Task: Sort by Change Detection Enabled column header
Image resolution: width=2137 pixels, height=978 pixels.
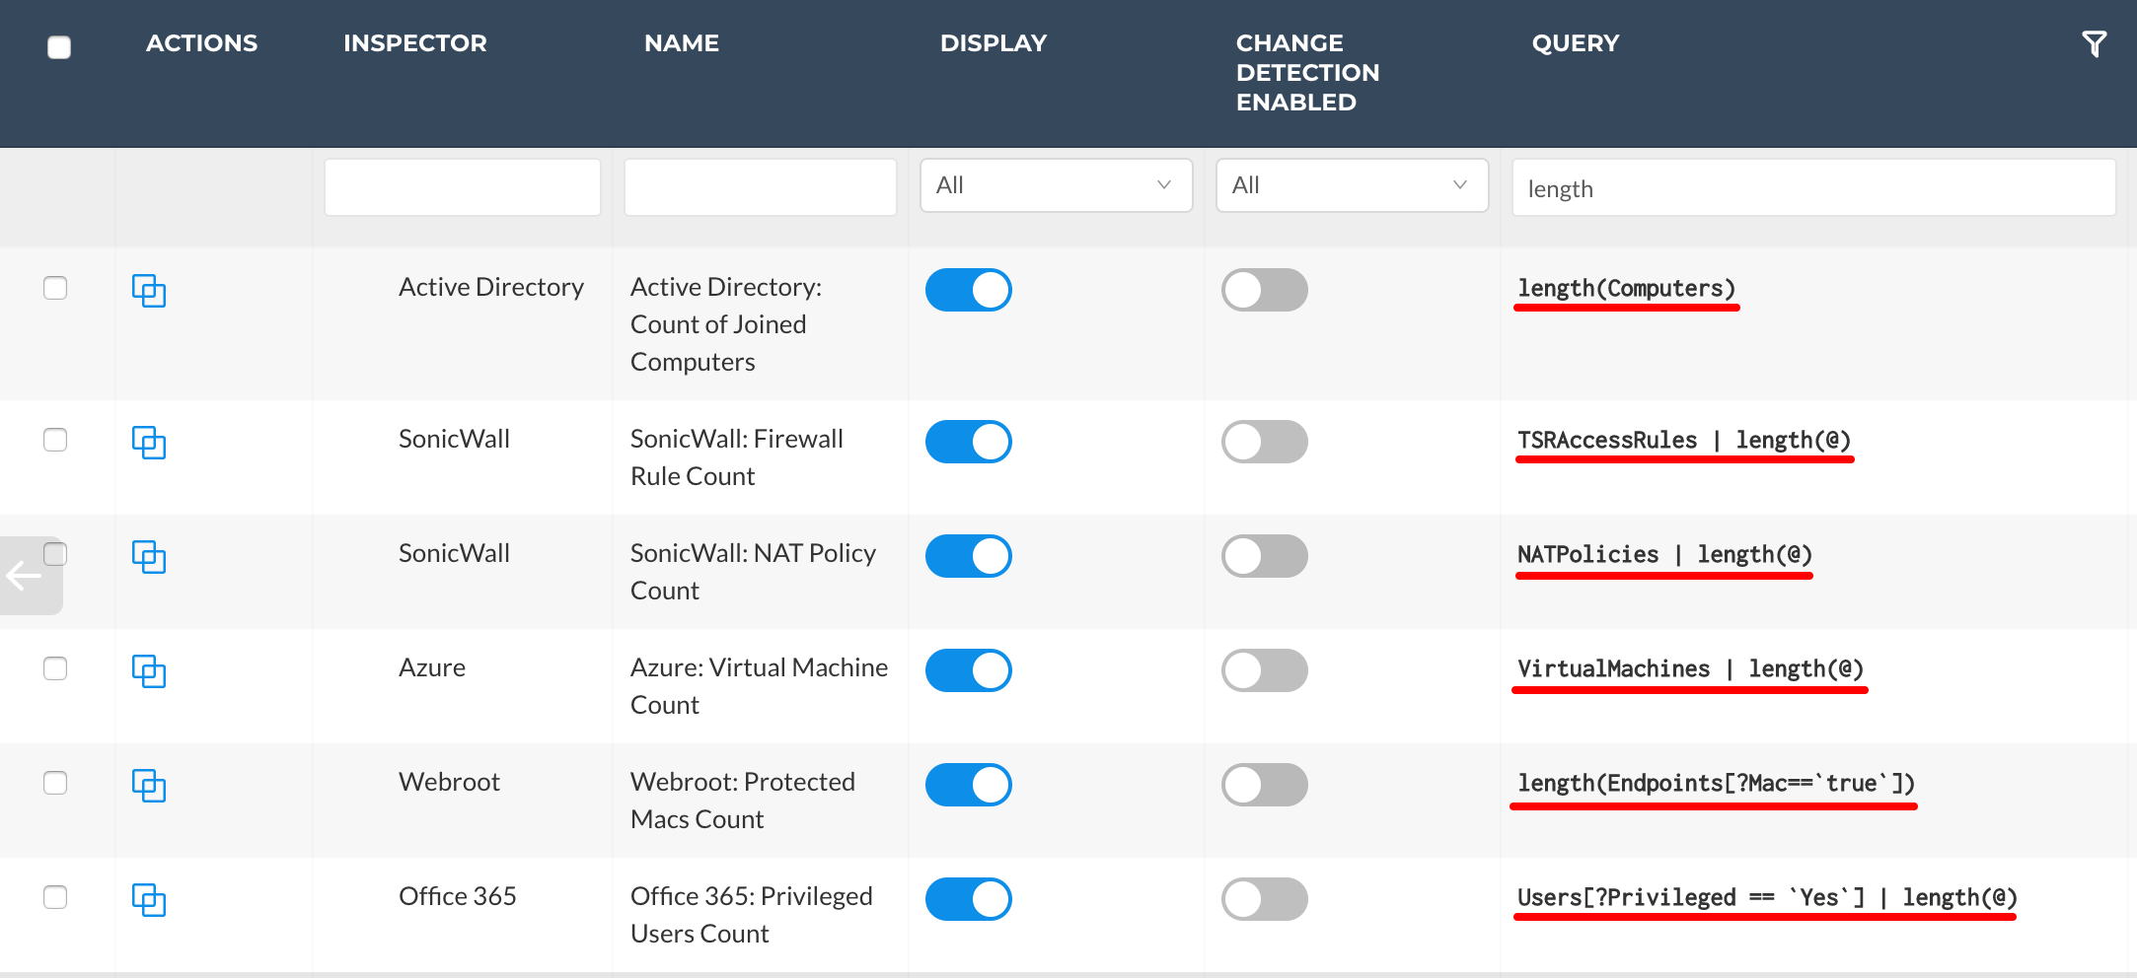Action: [x=1308, y=73]
